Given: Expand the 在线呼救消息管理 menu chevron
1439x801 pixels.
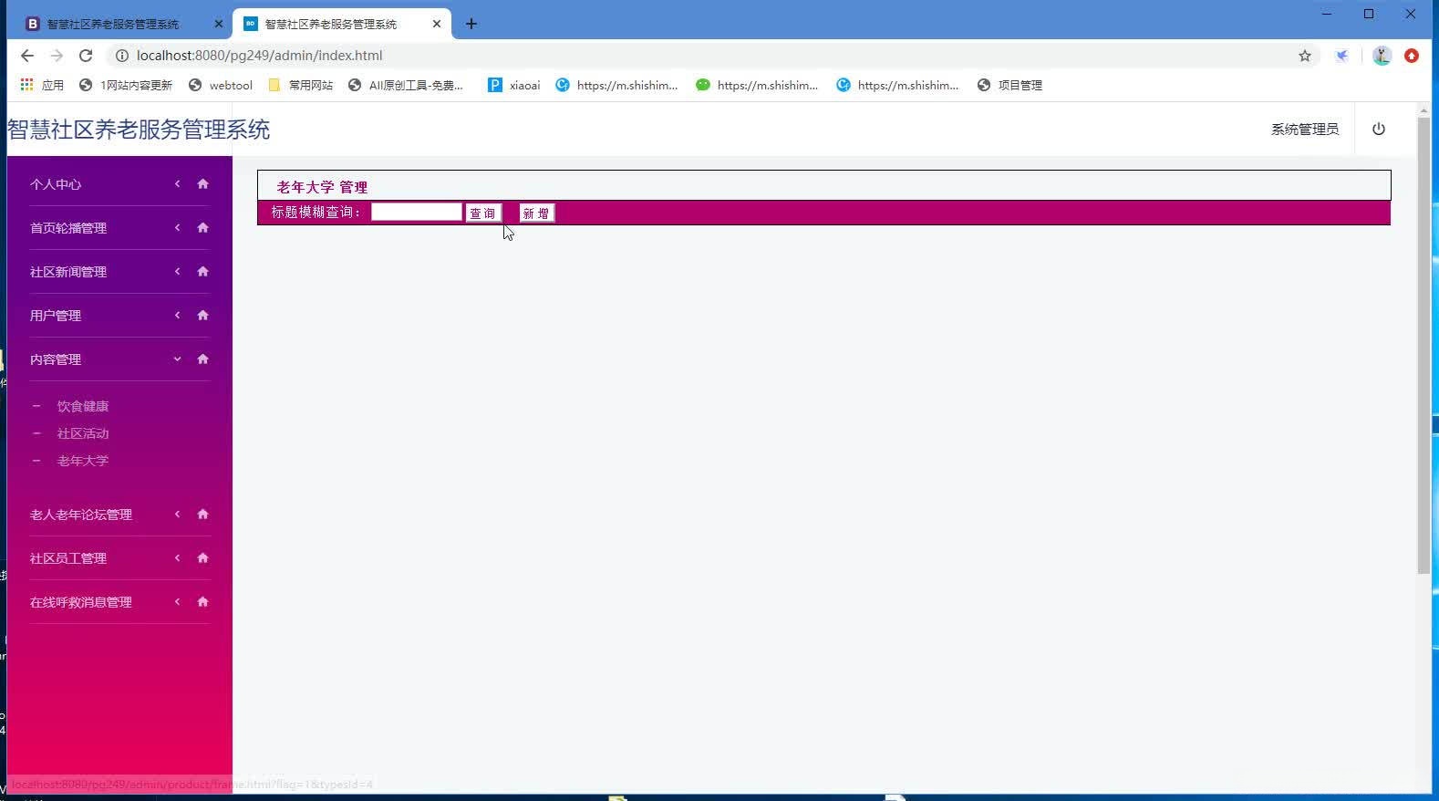Looking at the screenshot, I should (x=178, y=602).
